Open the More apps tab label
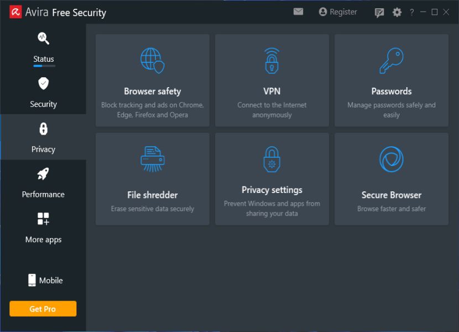459x332 pixels. [43, 240]
